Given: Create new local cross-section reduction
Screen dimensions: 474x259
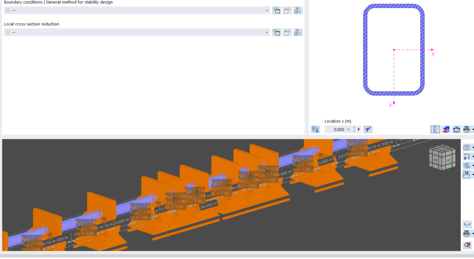Looking at the screenshot, I should coord(276,32).
